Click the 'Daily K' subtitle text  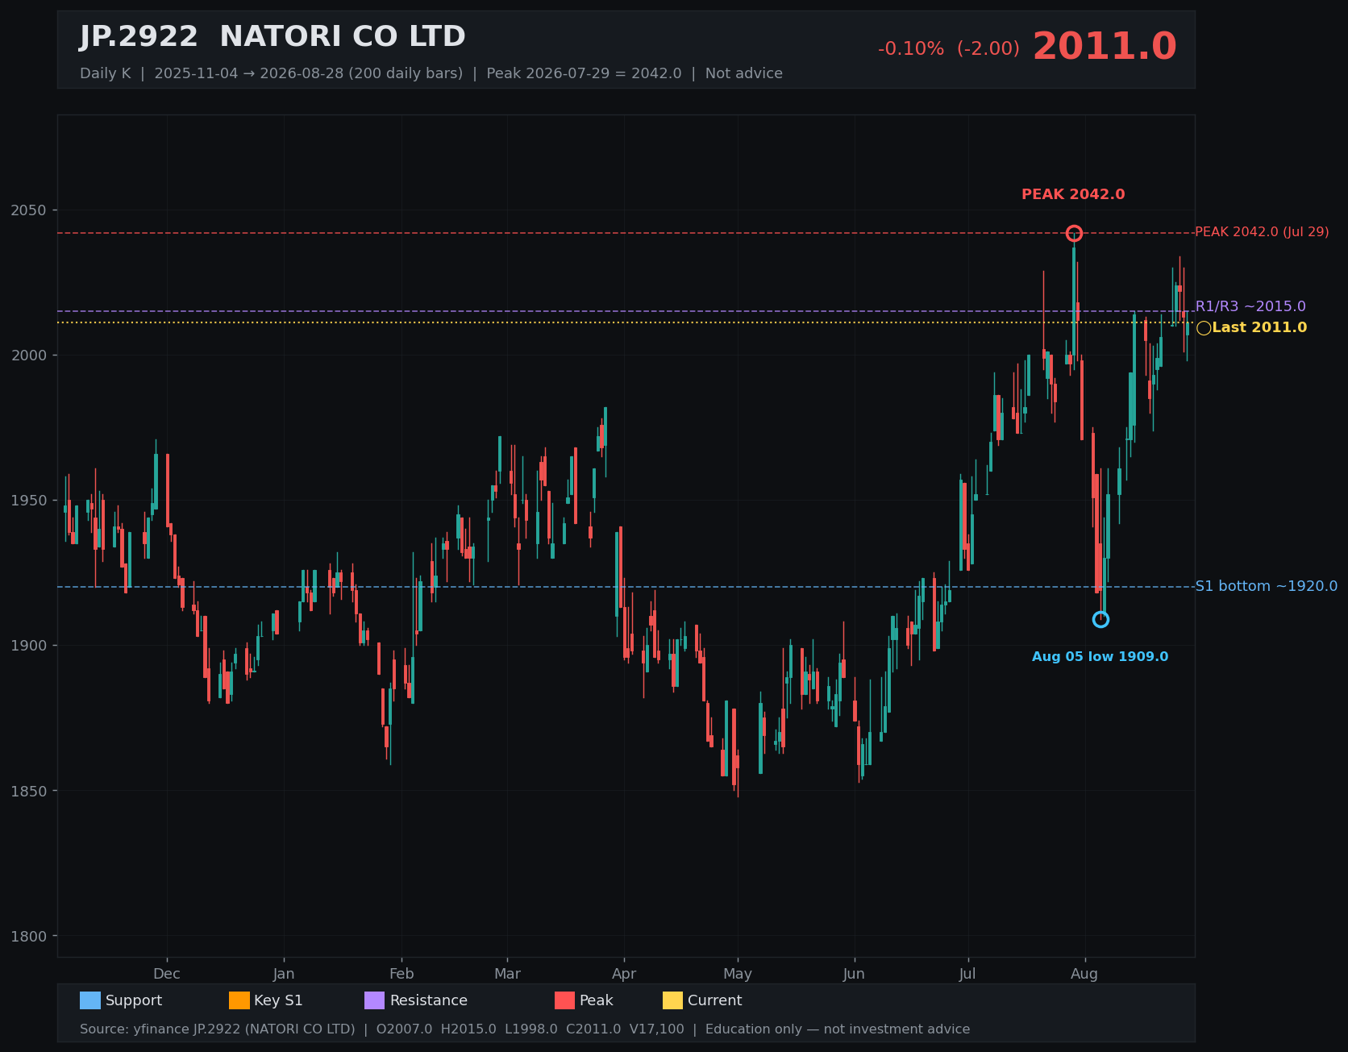[x=105, y=73]
